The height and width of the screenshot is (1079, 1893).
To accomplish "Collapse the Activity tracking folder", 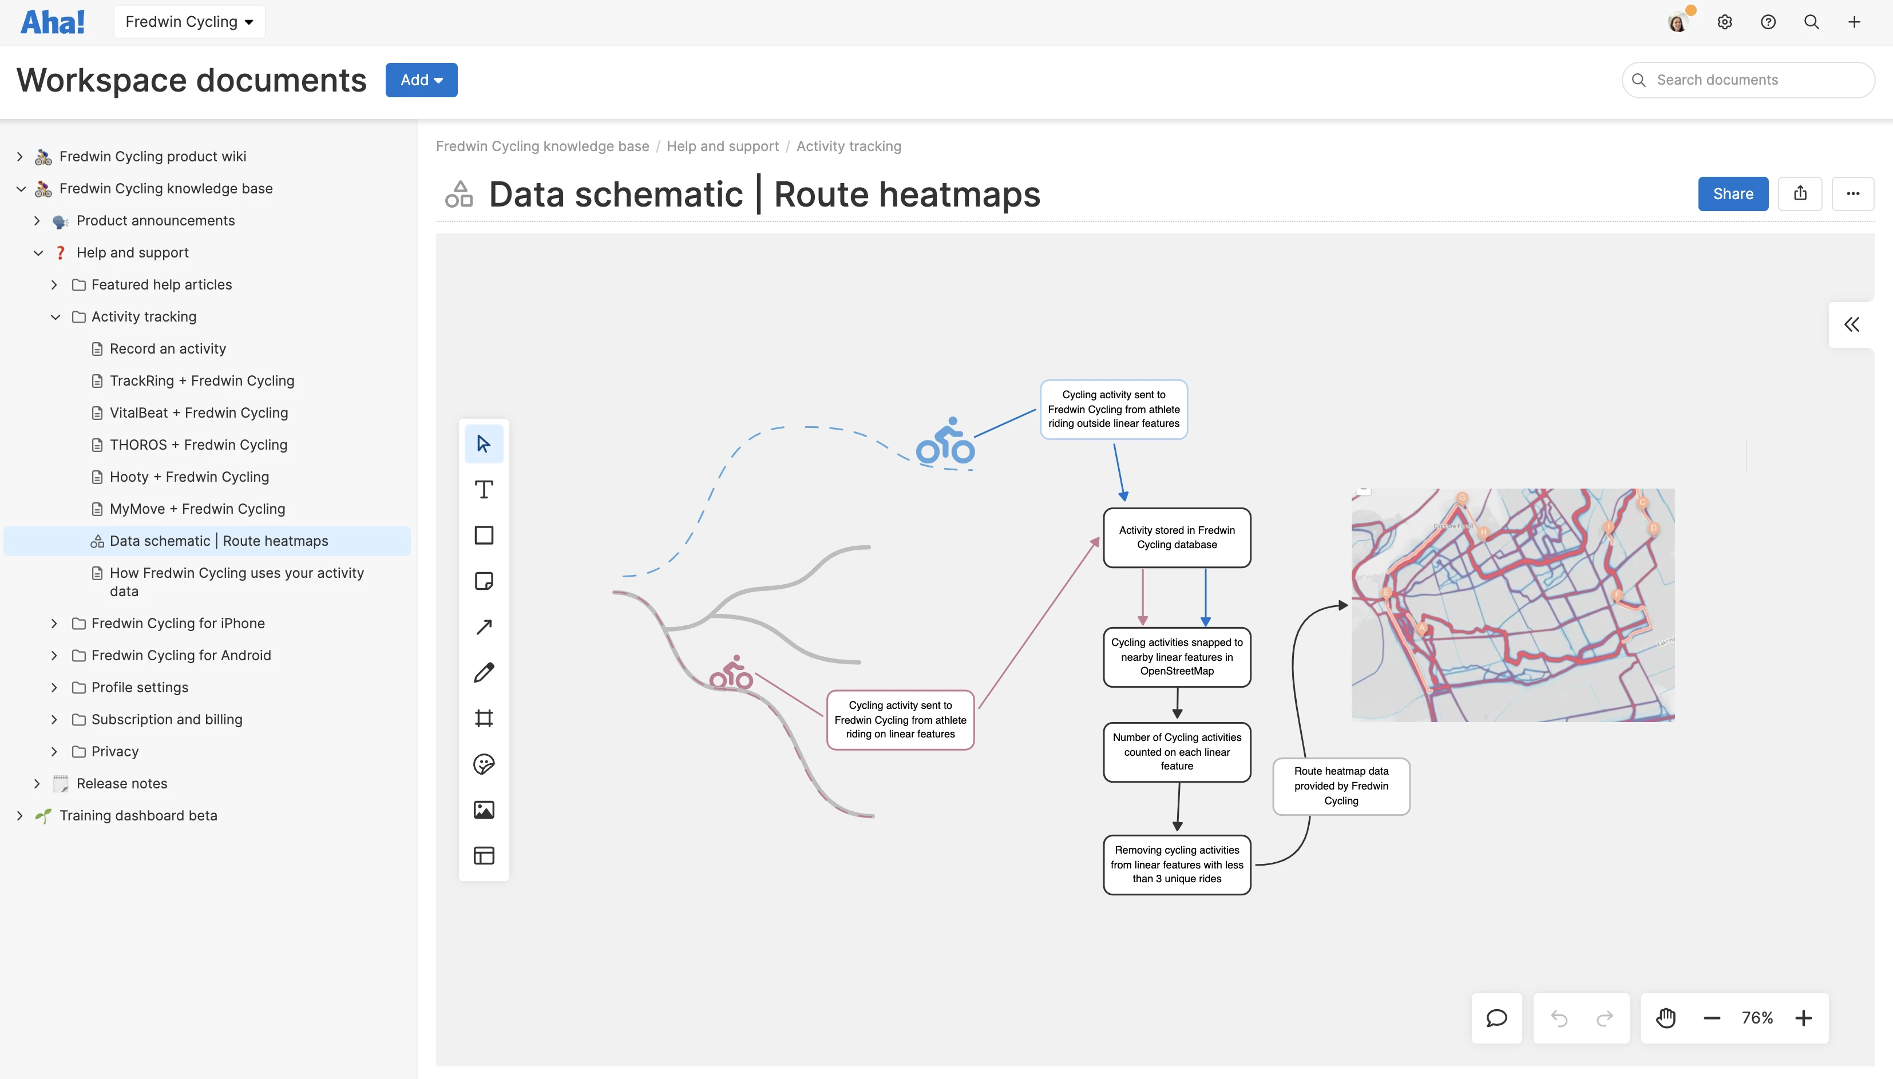I will coord(56,317).
